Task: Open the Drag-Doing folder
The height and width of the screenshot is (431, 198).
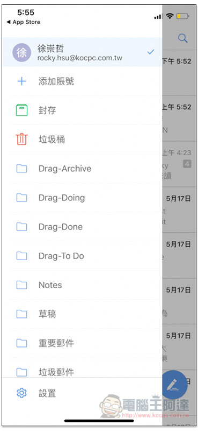Action: tap(82, 198)
